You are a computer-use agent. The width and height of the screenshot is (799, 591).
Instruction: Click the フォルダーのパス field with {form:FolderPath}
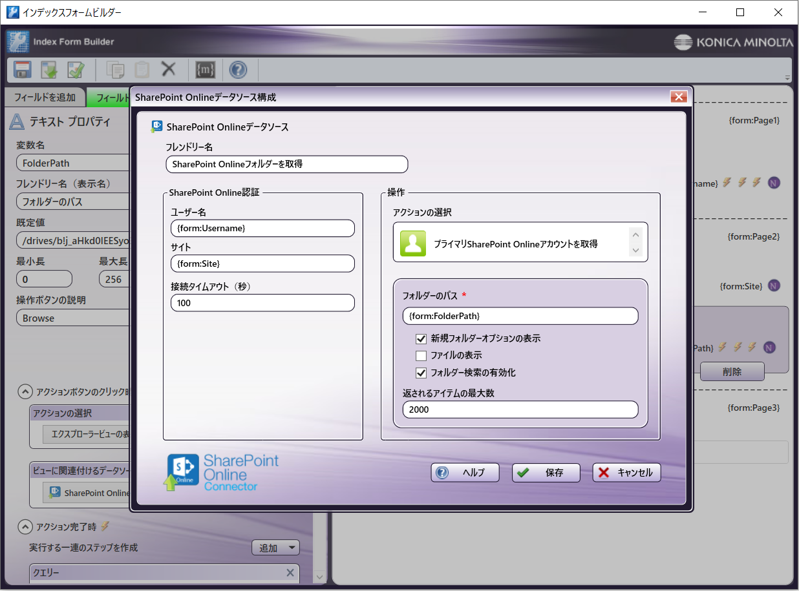coord(520,316)
